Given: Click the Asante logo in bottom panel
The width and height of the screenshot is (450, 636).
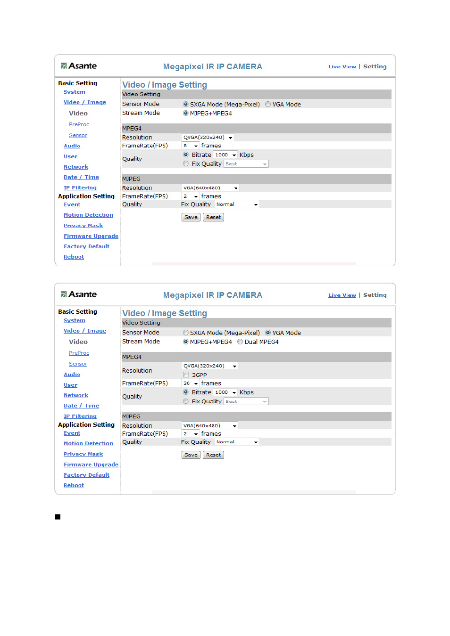Looking at the screenshot, I should click(x=79, y=294).
